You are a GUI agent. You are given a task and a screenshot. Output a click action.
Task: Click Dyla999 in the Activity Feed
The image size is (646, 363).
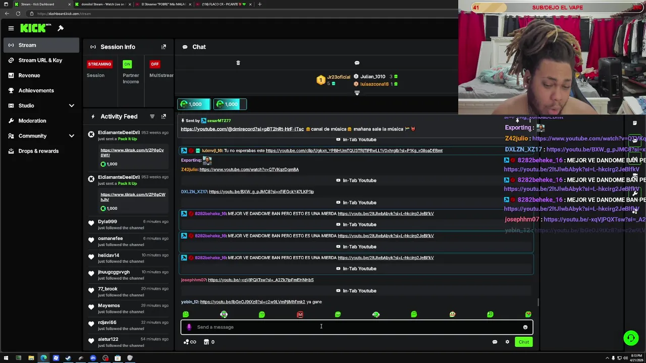coord(107,222)
